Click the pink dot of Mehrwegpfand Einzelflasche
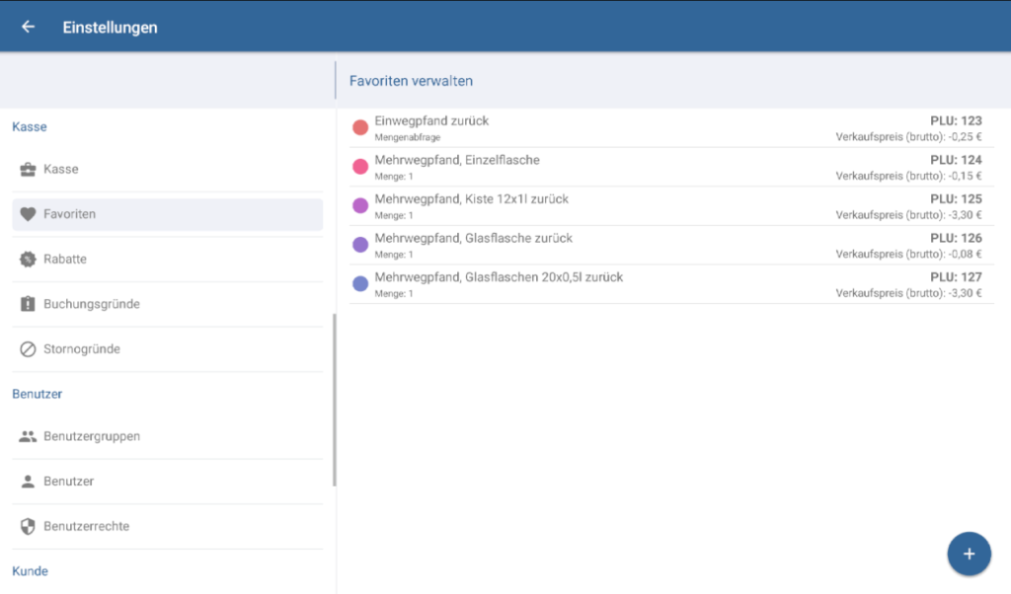 [x=360, y=167]
